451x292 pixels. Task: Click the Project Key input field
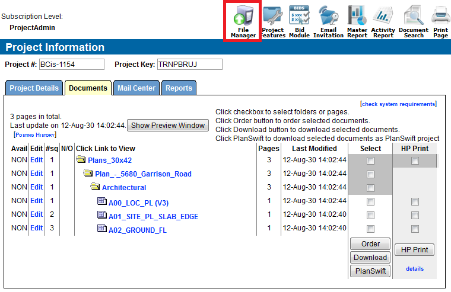coord(190,65)
